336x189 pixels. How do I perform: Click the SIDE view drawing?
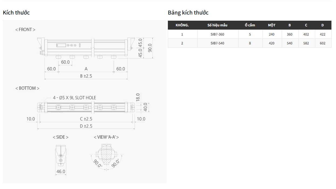[x=61, y=155]
